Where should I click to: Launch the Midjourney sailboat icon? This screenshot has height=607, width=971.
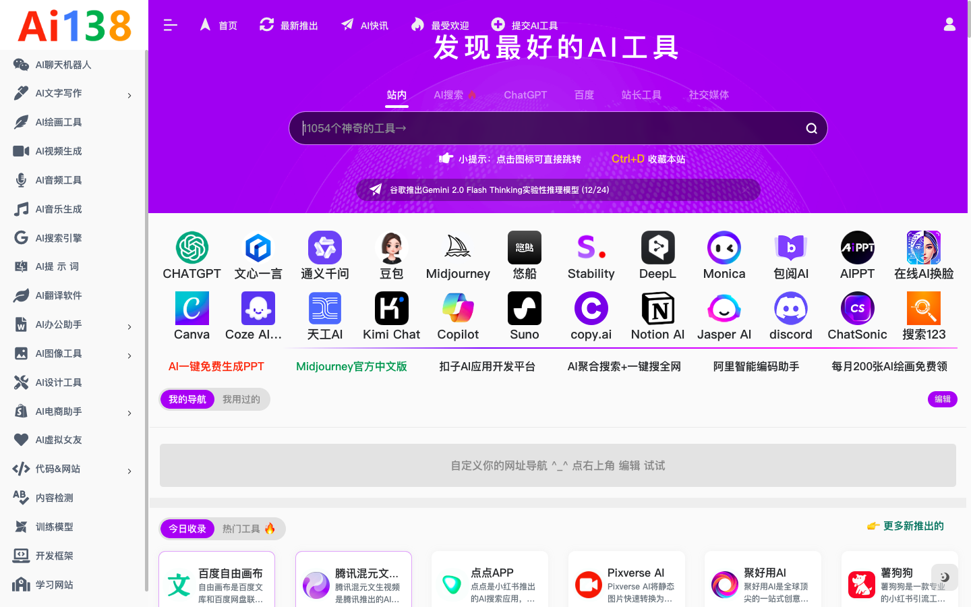click(458, 248)
